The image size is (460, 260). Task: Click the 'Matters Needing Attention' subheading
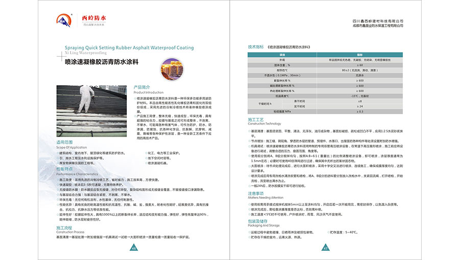pos(265,198)
